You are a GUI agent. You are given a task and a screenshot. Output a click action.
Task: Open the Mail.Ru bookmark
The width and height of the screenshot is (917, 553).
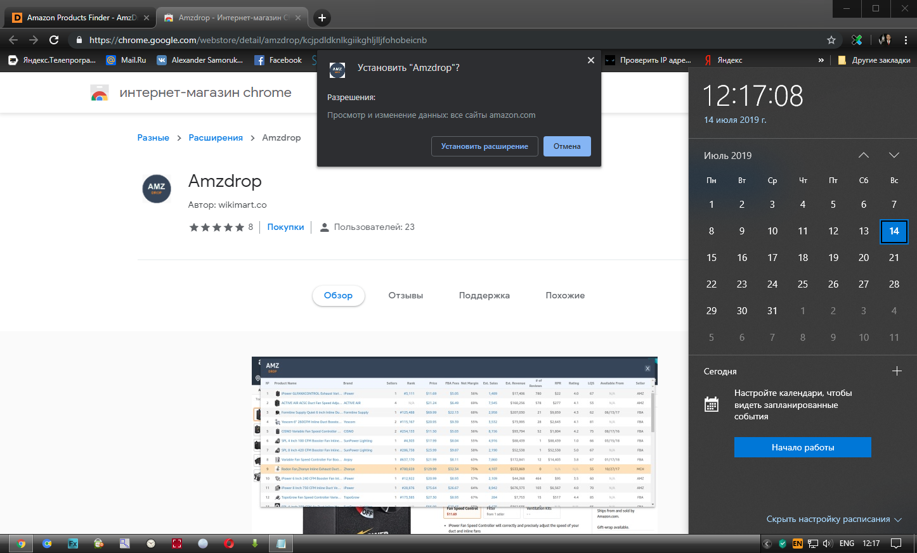(126, 60)
